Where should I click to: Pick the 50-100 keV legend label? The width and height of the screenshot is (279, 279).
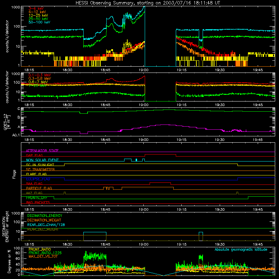(39, 22)
